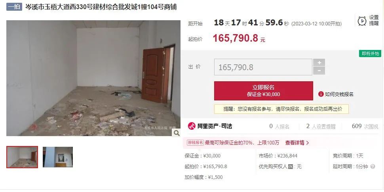The width and height of the screenshot is (384, 192).
Task: Click the 优 badge after 优先购买权人
Action: click(x=291, y=167)
